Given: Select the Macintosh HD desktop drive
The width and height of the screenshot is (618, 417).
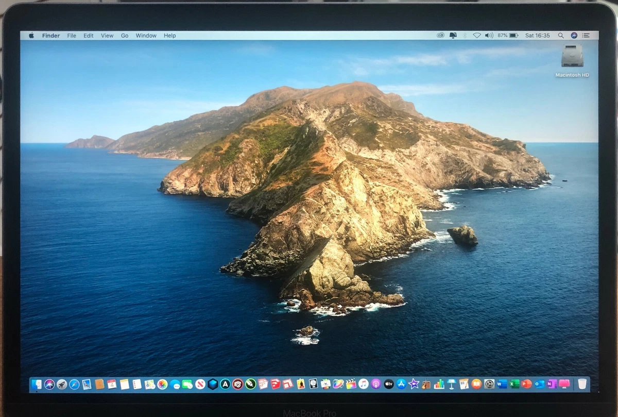Looking at the screenshot, I should pyautogui.click(x=572, y=61).
